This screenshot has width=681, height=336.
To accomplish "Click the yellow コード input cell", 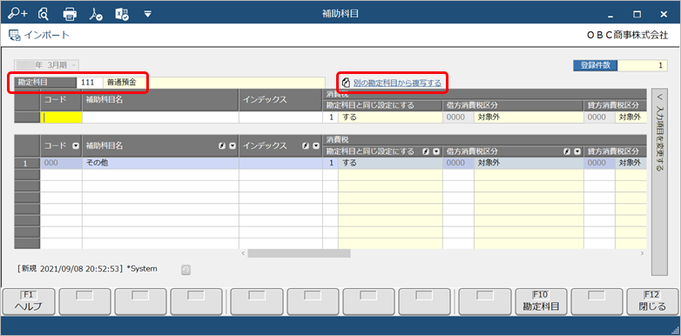I will point(61,118).
